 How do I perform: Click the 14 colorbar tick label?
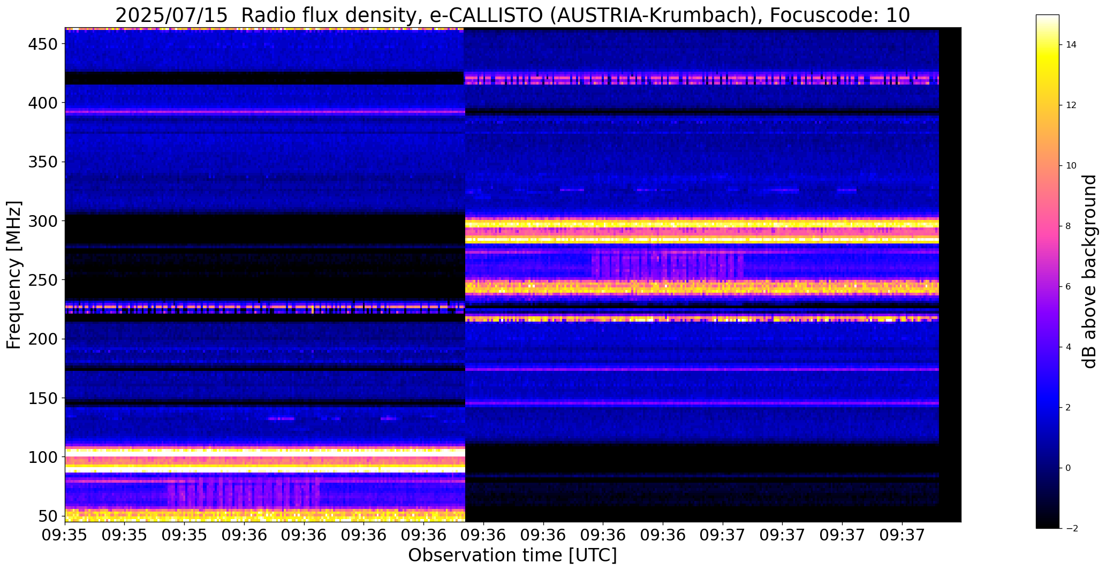click(x=1071, y=45)
